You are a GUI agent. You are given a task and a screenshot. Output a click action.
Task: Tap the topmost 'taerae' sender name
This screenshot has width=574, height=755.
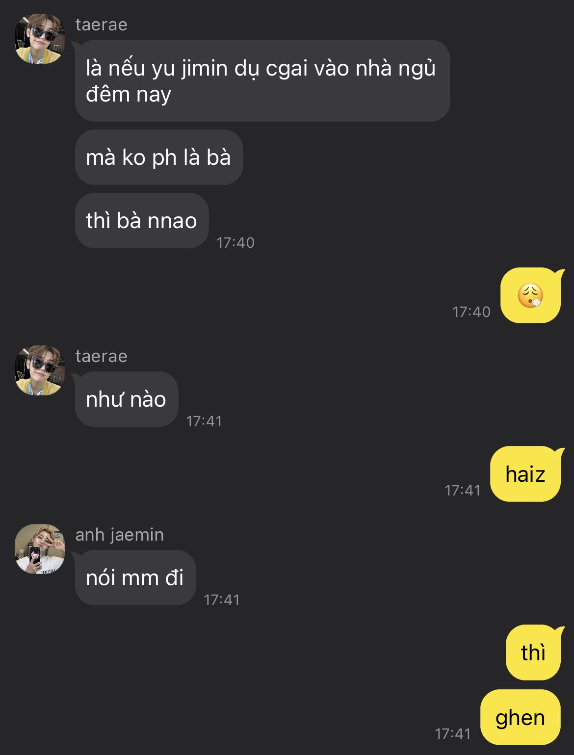pyautogui.click(x=102, y=25)
